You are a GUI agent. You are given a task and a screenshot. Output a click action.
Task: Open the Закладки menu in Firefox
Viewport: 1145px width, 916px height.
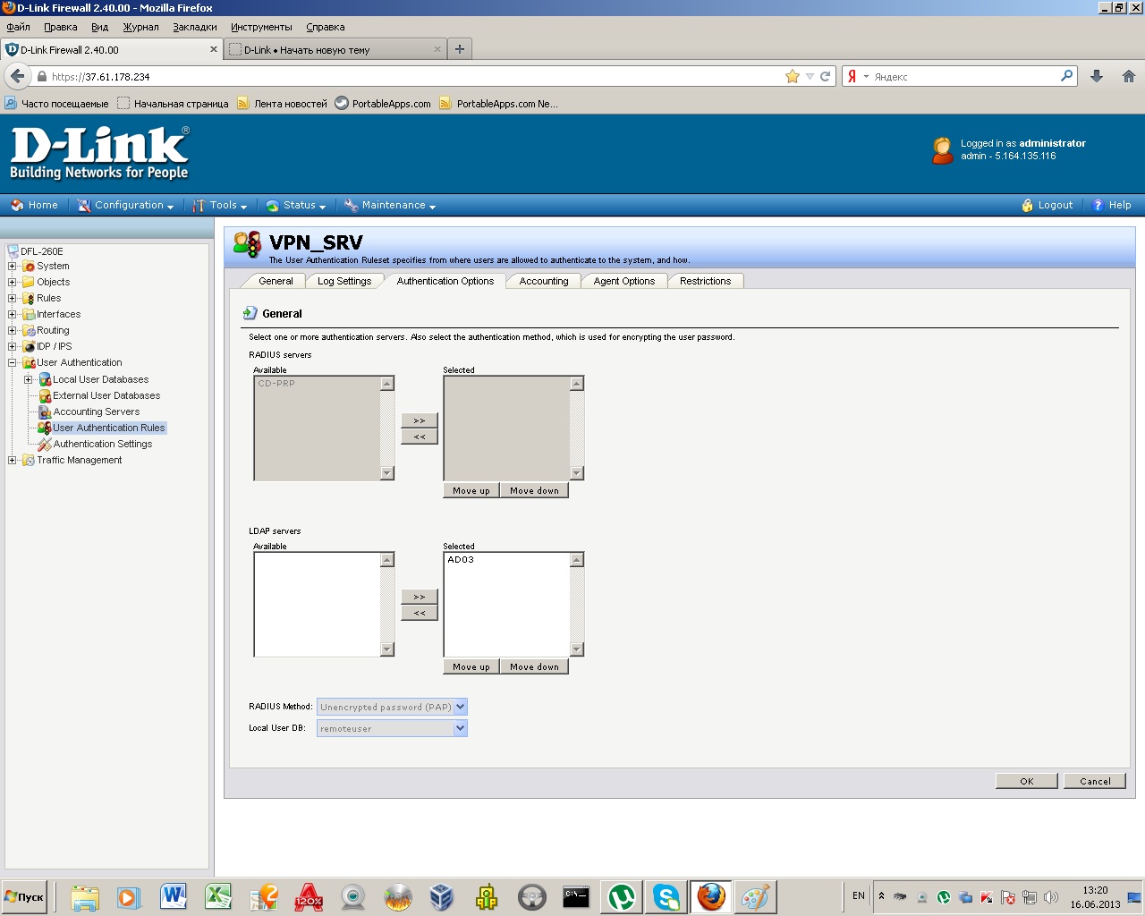click(x=195, y=27)
